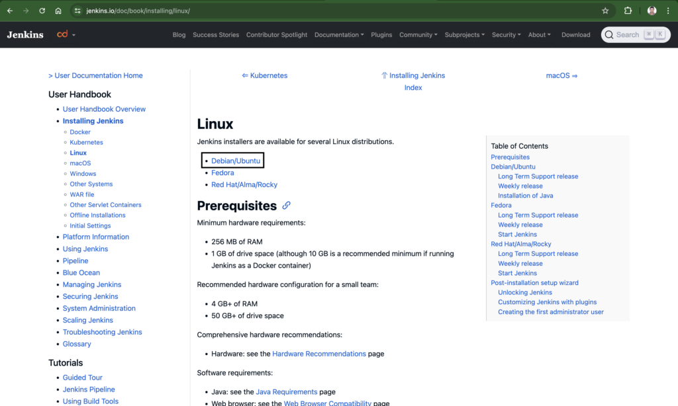
Task: Open the CD Foundation logo dropdown
Action: 66,34
